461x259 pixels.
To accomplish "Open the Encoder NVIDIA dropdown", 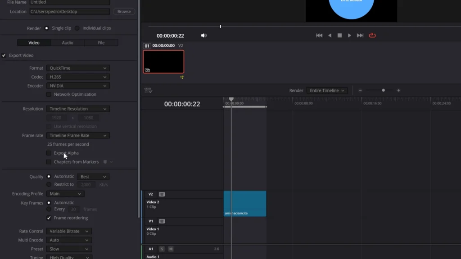I will (x=78, y=86).
